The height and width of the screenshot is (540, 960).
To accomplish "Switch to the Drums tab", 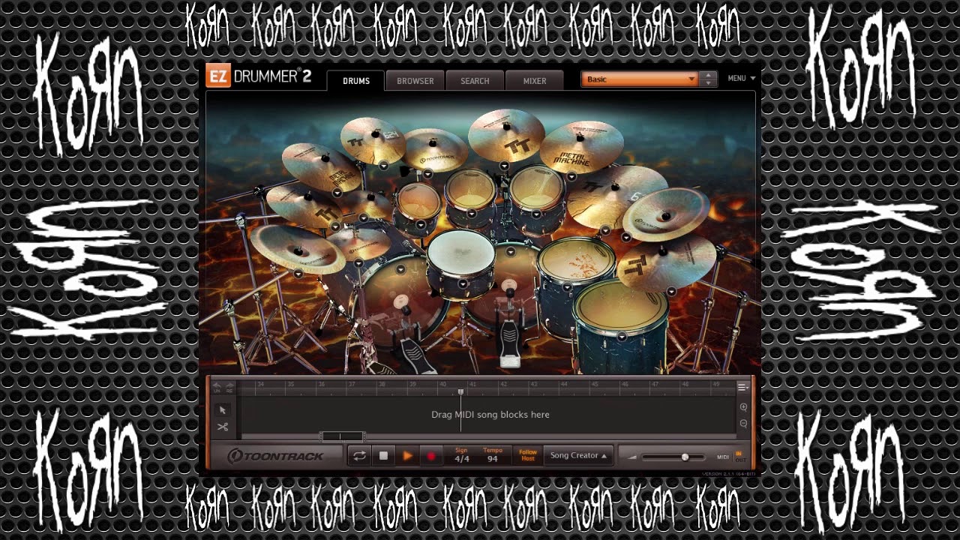I will tap(356, 80).
